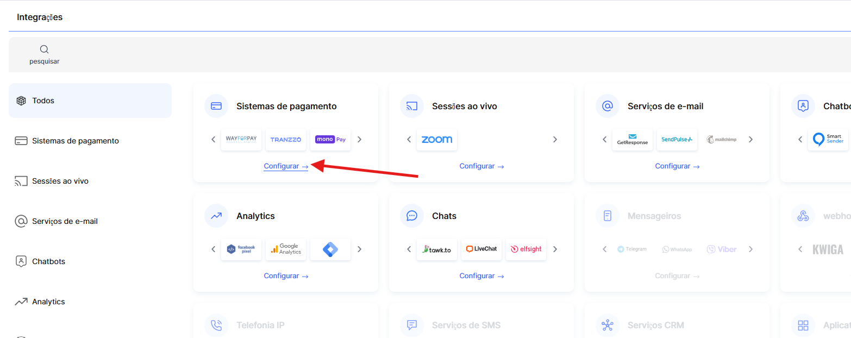Select the WhatsApp logo
Screen dimensions: 851x338
point(677,249)
